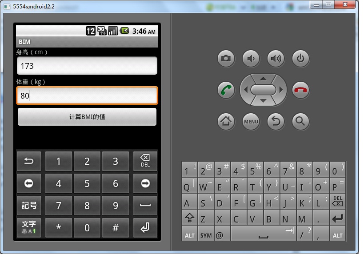364x254 pixels.
Task: Click the G key on hardware keyboard
Action: (x=256, y=201)
